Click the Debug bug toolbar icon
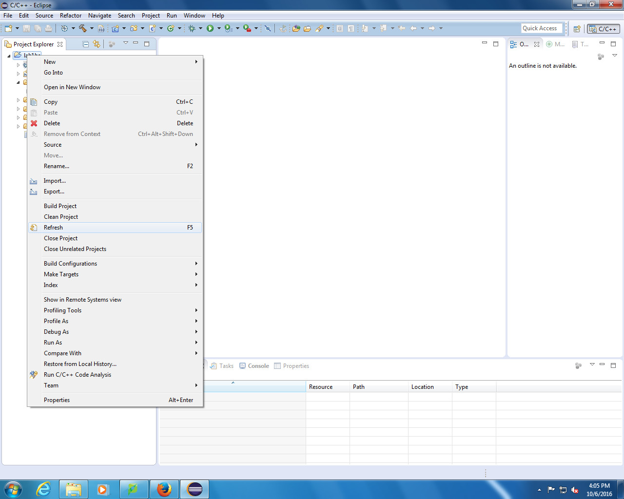This screenshot has width=624, height=499. point(192,28)
